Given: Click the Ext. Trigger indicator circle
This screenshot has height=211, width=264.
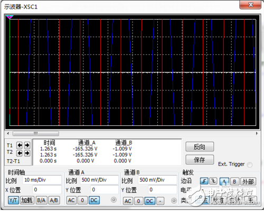Looking at the screenshot, I should pos(250,164).
